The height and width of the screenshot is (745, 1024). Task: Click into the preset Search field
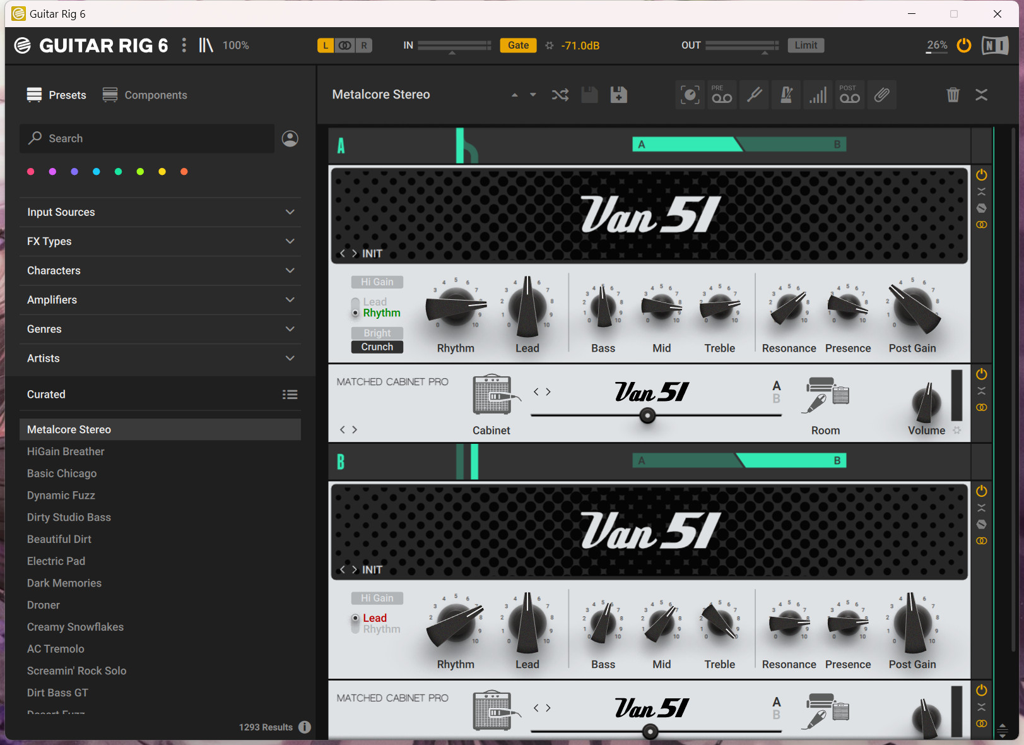coord(147,138)
